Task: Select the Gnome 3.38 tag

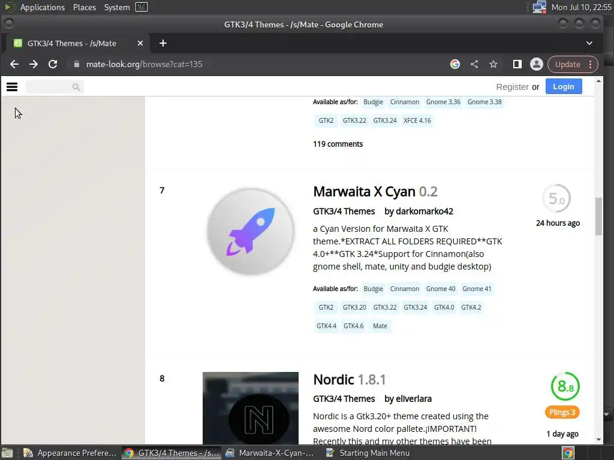Action: click(484, 102)
